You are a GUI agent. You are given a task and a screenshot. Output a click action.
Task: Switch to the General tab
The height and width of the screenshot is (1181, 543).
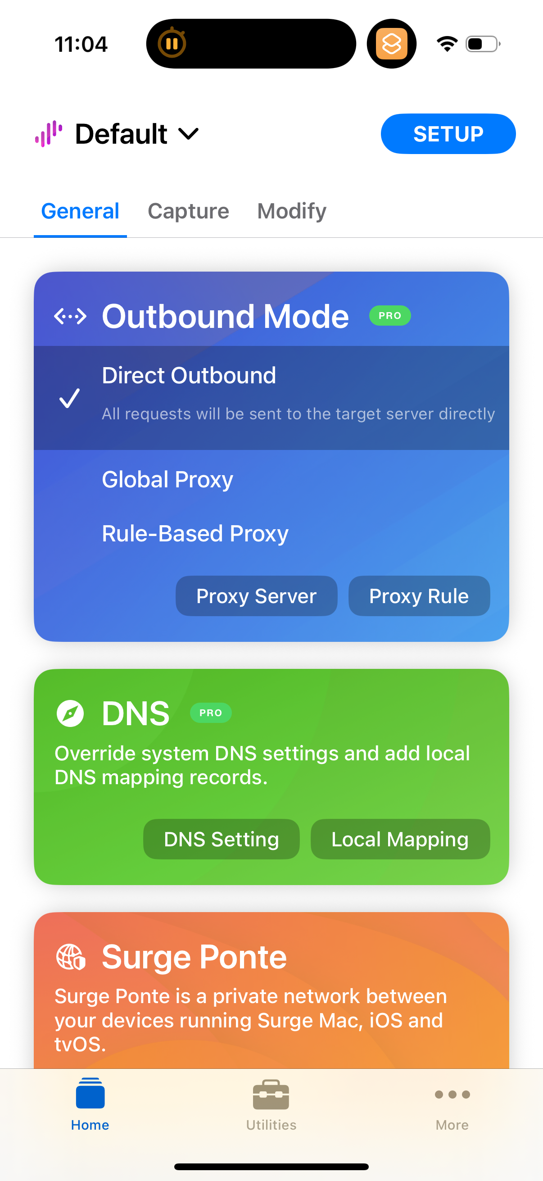point(80,211)
